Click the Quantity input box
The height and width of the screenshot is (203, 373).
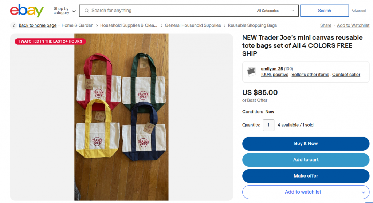click(268, 125)
